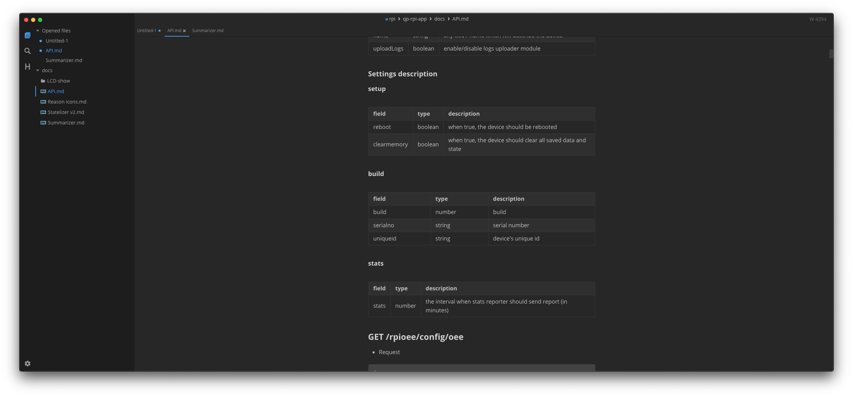The image size is (853, 397).
Task: Close the API.md tab with its x icon
Action: click(185, 31)
